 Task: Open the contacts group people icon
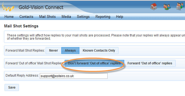pos(167,7)
